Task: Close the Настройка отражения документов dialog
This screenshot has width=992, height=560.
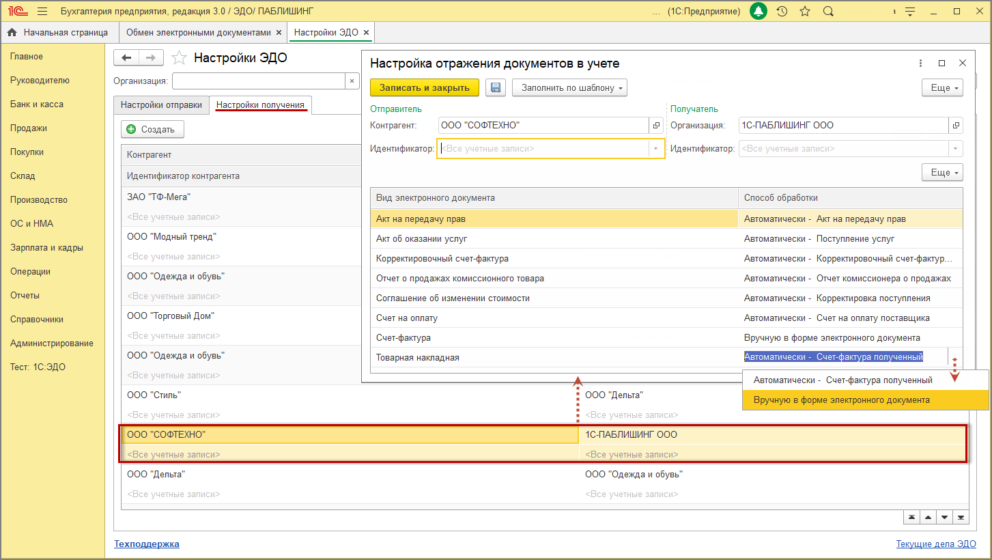Action: pyautogui.click(x=963, y=63)
